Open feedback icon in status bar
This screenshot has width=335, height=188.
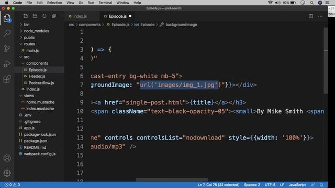(x=312, y=185)
